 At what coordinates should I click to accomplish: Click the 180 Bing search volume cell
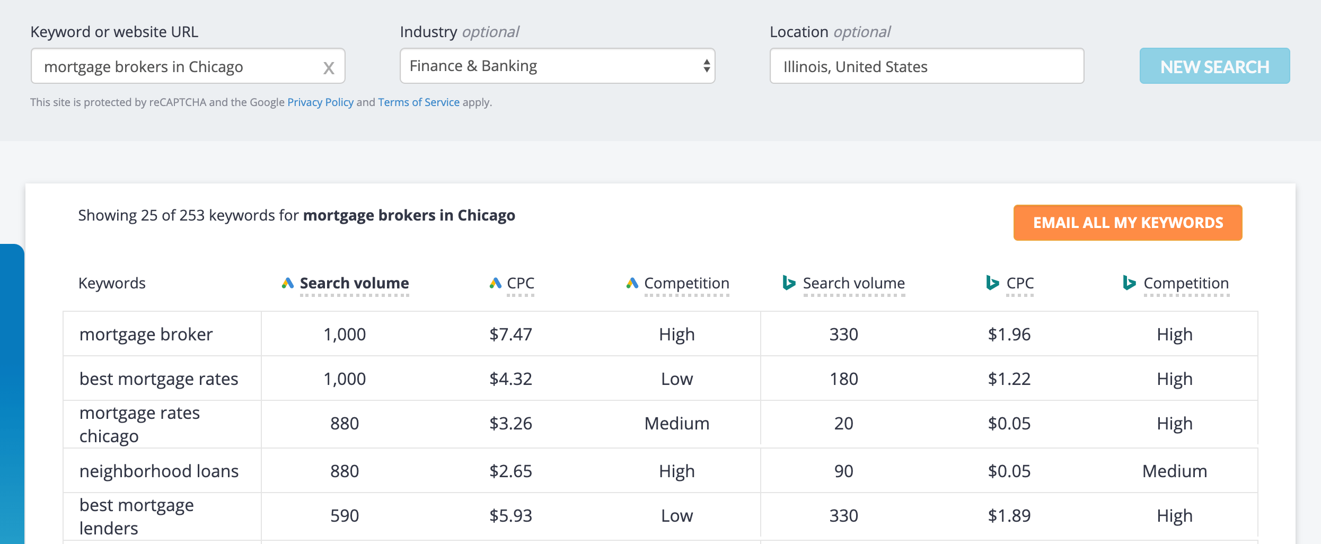pos(844,379)
